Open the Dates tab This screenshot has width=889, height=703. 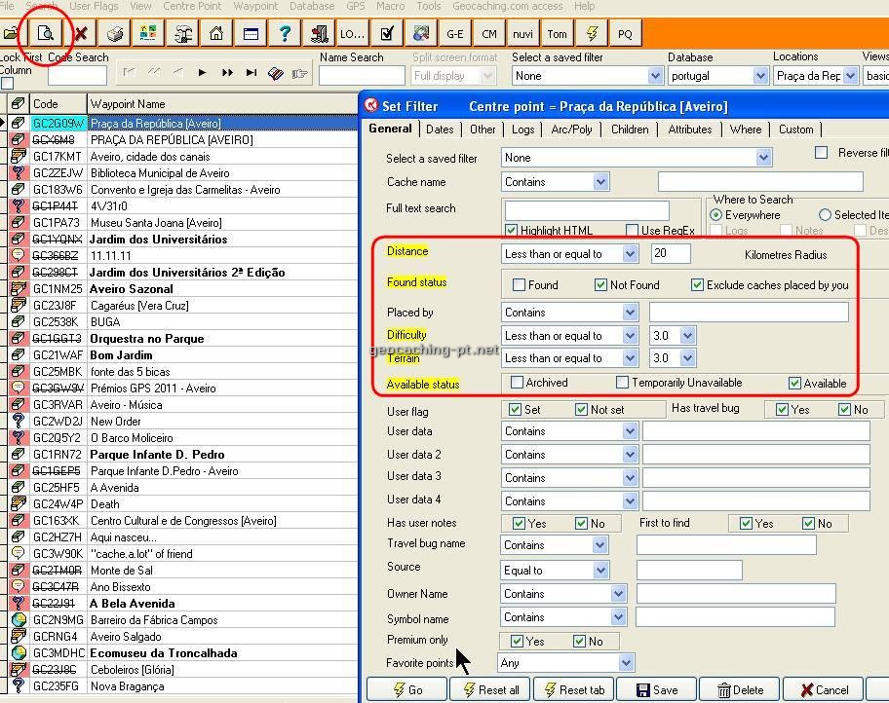coord(440,129)
